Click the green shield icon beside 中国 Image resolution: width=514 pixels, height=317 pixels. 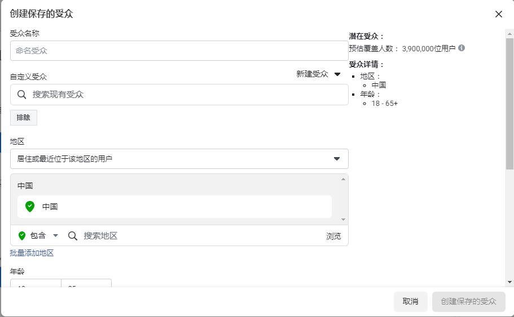coord(30,207)
